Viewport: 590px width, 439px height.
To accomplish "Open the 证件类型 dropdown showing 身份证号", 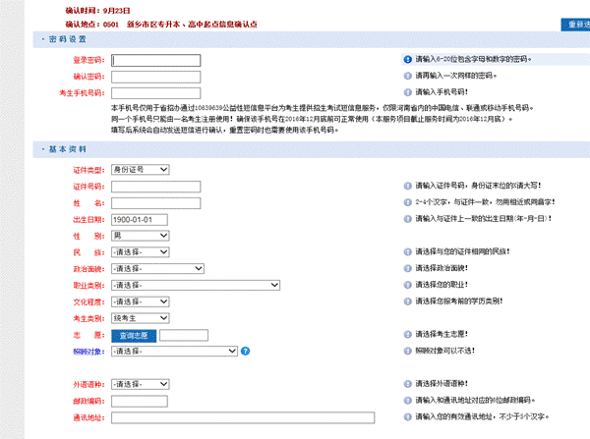I will click(140, 170).
